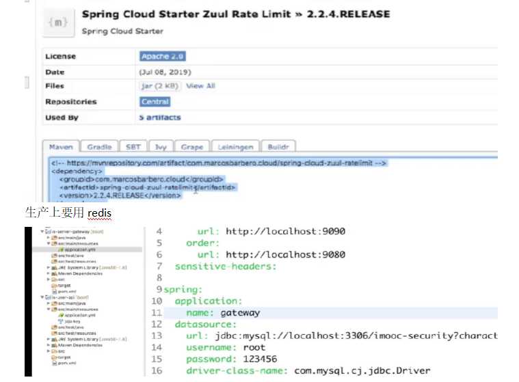Click JRE System Library icon in is-server-gateway

pos(54,268)
